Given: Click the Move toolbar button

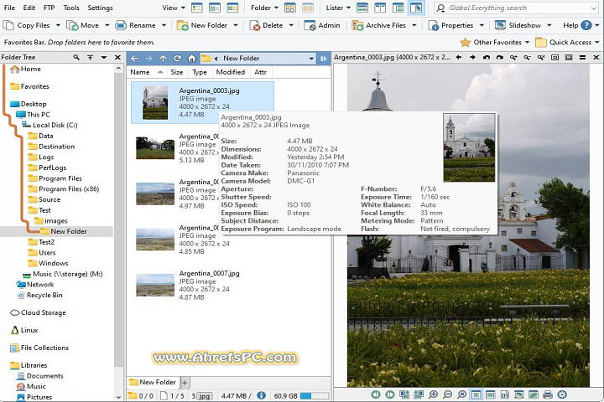Looking at the screenshot, I should pos(83,25).
